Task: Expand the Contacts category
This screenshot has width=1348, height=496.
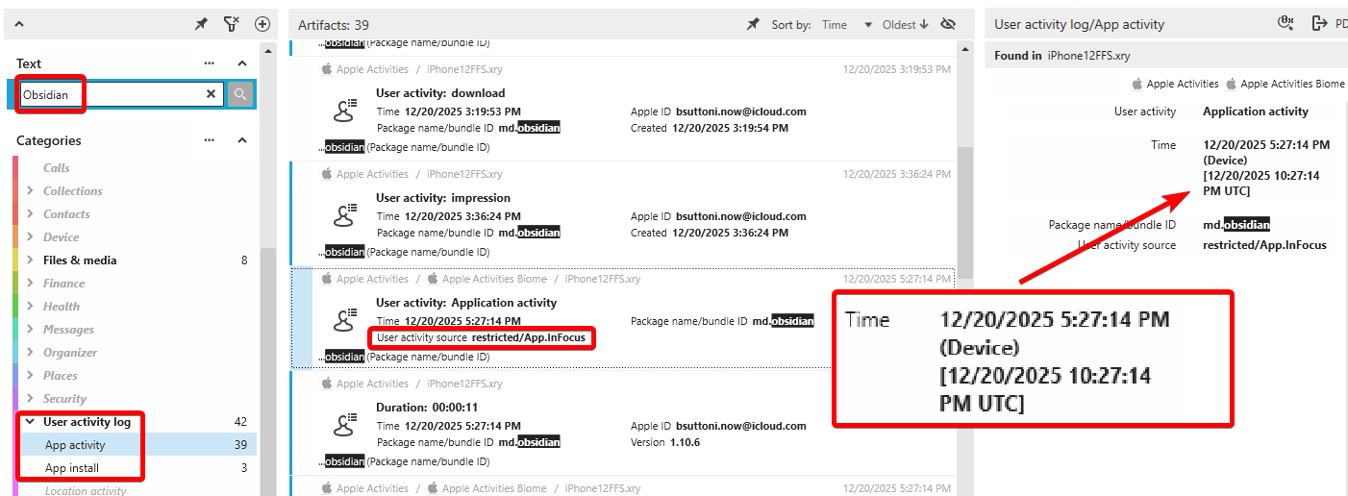Action: click(31, 214)
